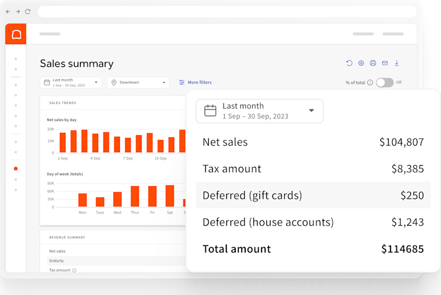Select the Total amount row
Viewport: 441px width, 295px height.
[313, 249]
